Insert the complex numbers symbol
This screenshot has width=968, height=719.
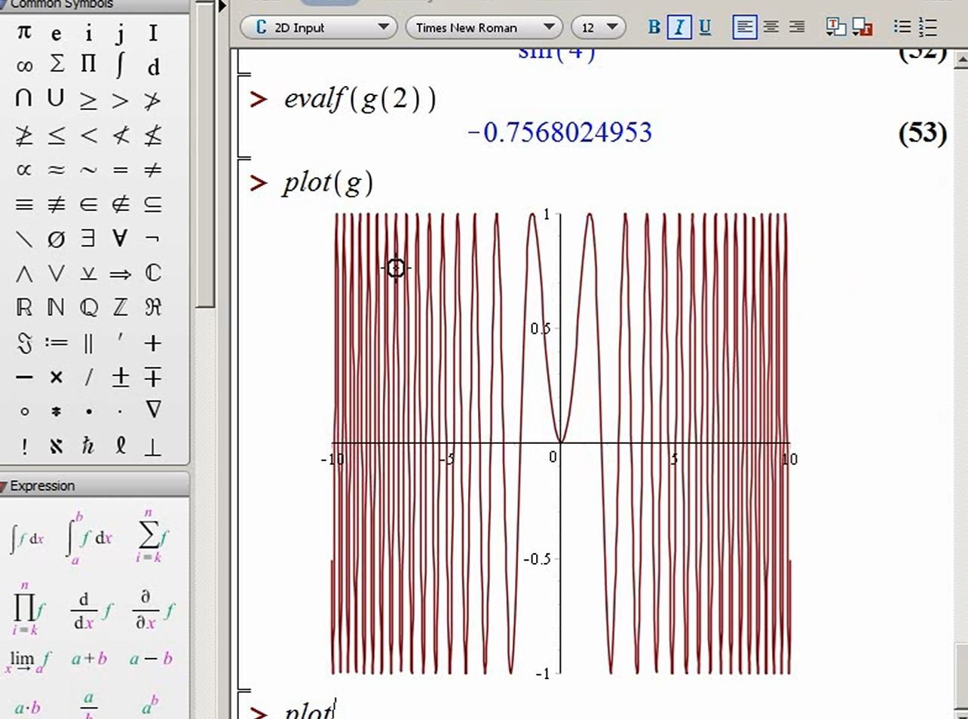tap(153, 273)
